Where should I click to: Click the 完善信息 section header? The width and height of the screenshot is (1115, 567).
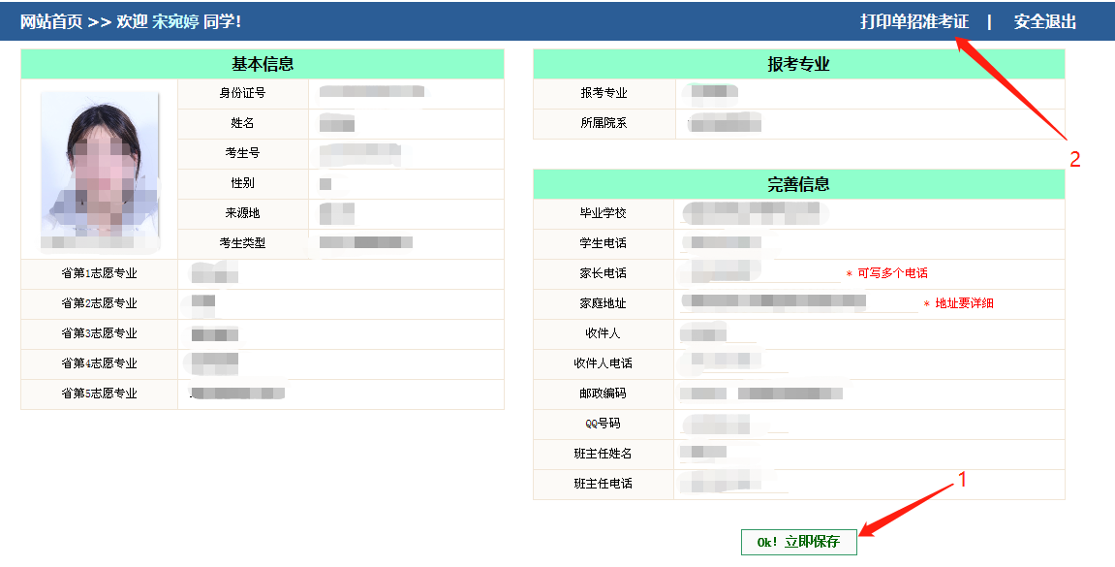[x=798, y=184]
